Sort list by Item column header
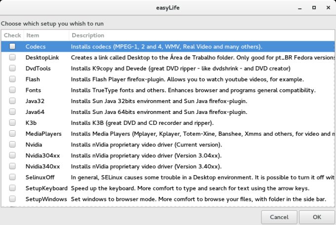The height and width of the screenshot is (225, 336). 45,36
